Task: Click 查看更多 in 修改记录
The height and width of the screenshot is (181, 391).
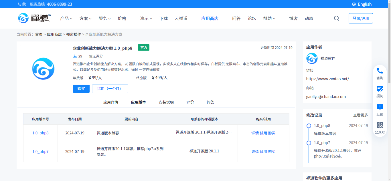Action: [x=360, y=115]
